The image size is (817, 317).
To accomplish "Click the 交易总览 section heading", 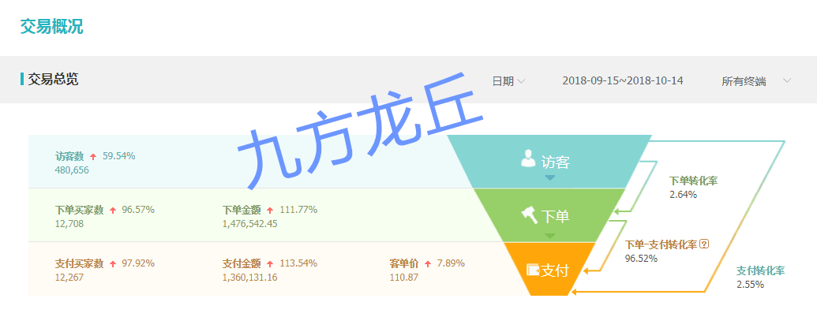I will [x=53, y=79].
